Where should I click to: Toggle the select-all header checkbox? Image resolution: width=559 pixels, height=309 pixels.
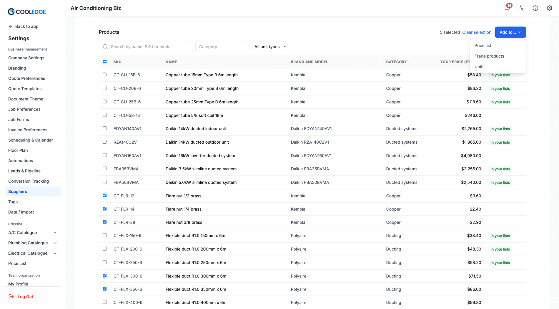104,61
